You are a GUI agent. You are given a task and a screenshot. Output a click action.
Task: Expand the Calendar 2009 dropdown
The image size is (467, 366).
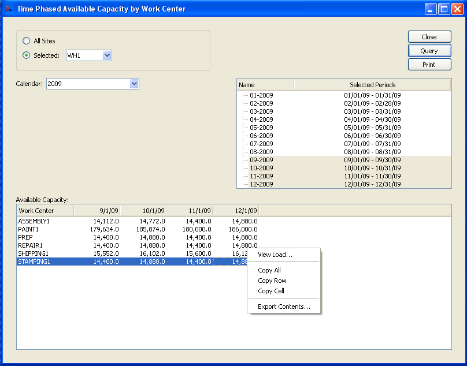pos(134,84)
